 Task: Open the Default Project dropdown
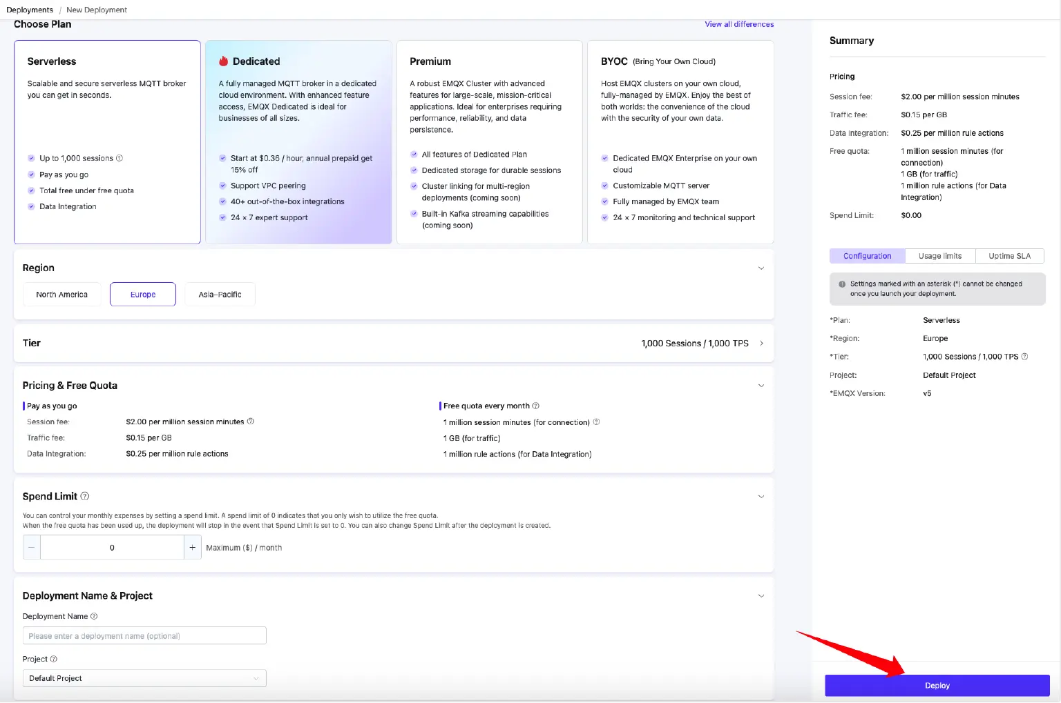click(x=144, y=678)
